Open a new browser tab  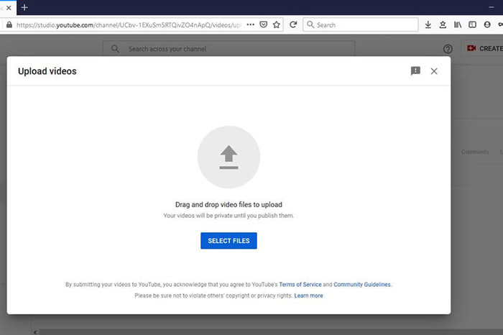[24, 7]
